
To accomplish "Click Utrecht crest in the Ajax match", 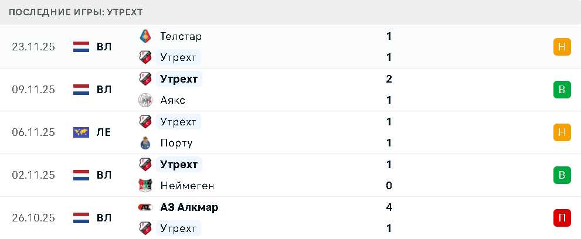I will 145,79.
